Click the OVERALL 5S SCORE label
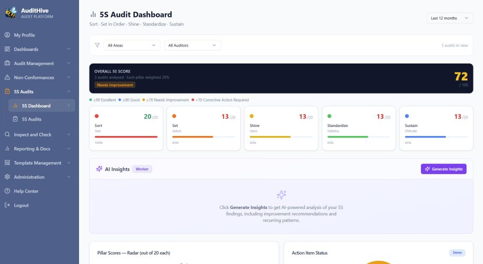483x264 pixels. pyautogui.click(x=112, y=71)
